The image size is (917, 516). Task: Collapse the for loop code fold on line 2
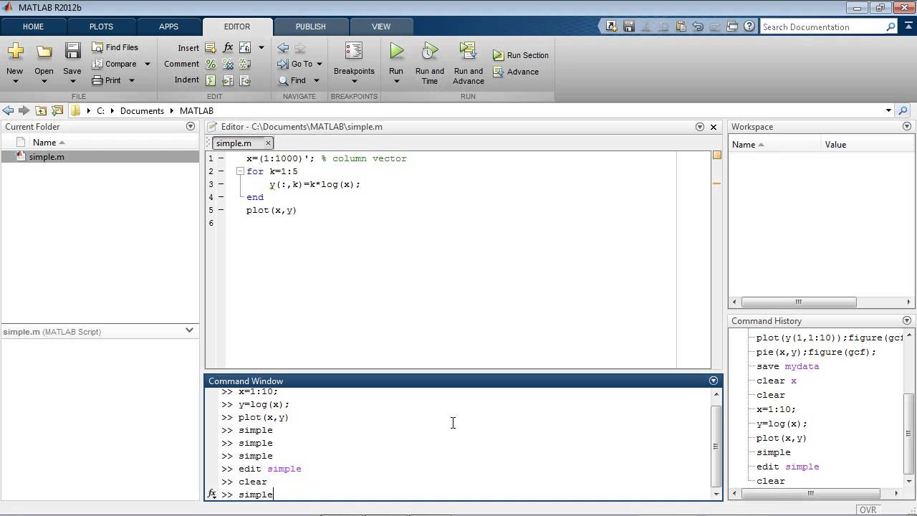pos(240,171)
